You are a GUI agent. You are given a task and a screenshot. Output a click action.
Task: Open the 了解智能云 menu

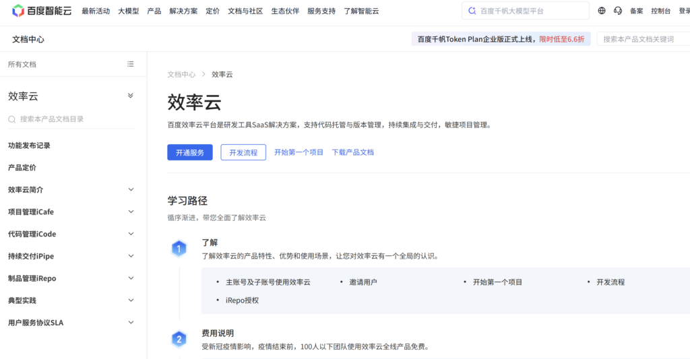pos(361,11)
